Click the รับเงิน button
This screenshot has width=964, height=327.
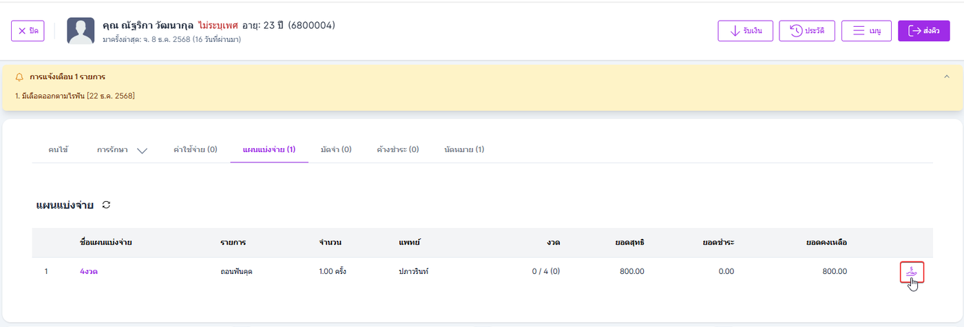pos(745,31)
